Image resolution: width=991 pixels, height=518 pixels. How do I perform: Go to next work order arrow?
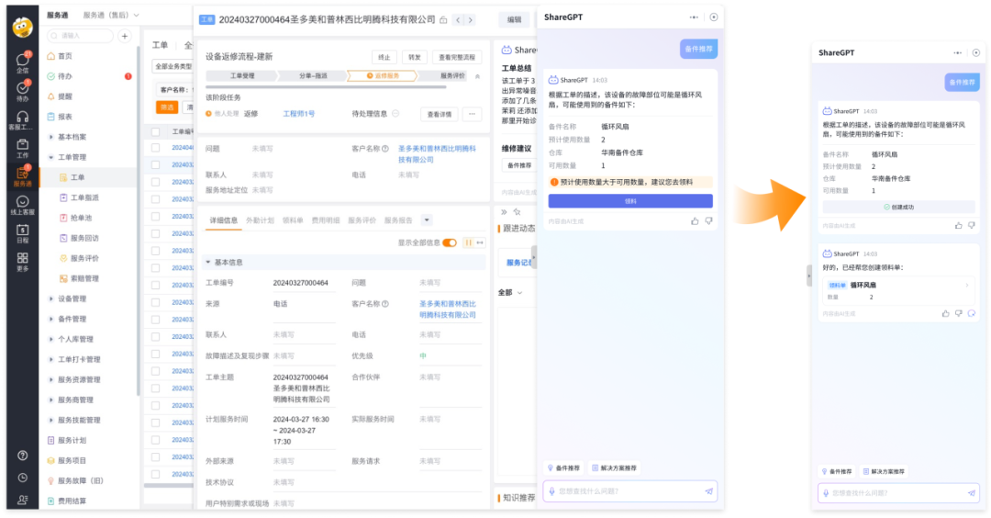[x=470, y=19]
